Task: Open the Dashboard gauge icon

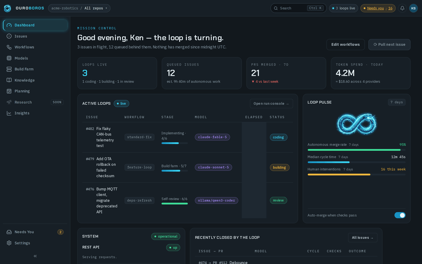Action: pos(9,25)
